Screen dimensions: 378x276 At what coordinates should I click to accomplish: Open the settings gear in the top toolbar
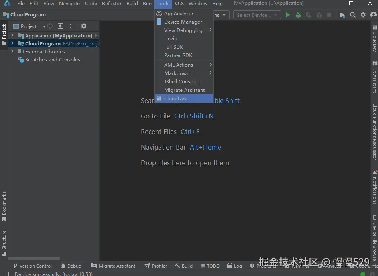tap(363, 15)
